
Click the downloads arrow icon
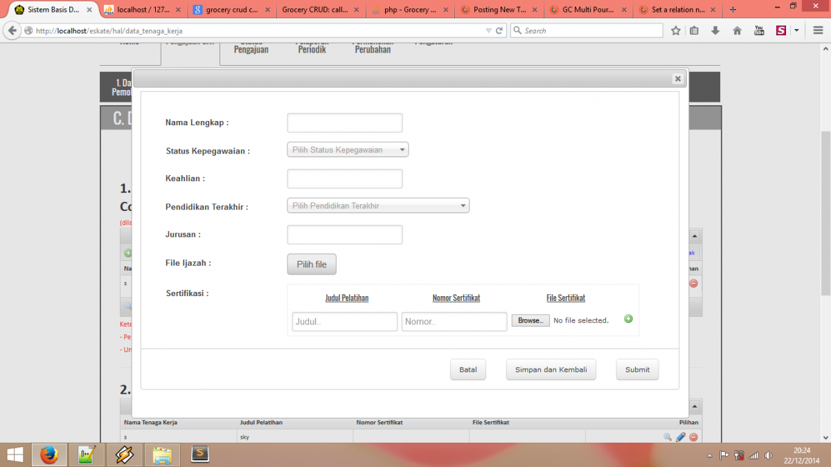(715, 30)
